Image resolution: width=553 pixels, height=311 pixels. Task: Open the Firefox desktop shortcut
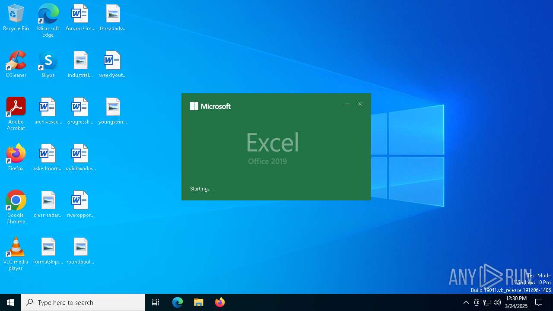pyautogui.click(x=16, y=158)
